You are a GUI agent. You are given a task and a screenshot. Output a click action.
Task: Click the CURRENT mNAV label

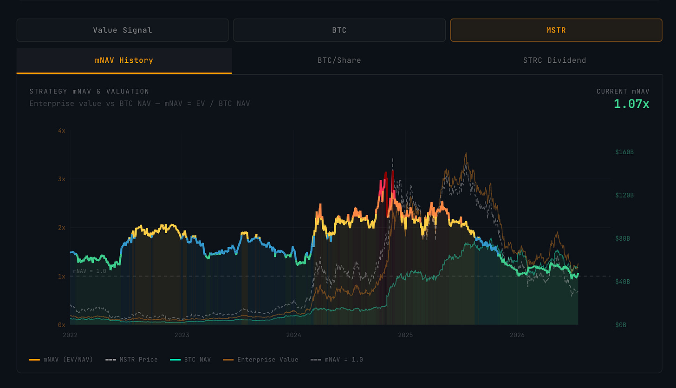click(x=623, y=91)
